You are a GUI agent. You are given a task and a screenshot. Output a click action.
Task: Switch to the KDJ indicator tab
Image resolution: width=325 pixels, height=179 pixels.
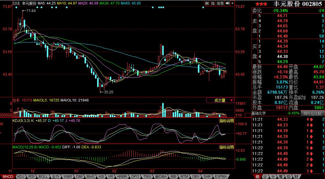tap(21, 177)
